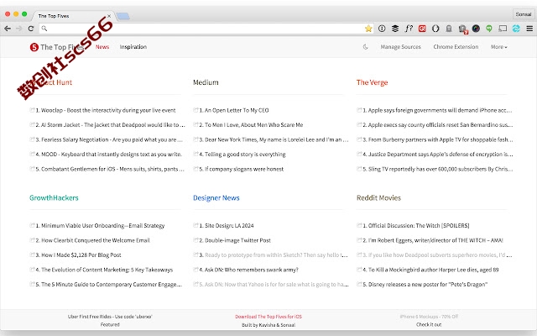Open Dear New York Times article
This screenshot has height=336, width=537.
[274, 139]
